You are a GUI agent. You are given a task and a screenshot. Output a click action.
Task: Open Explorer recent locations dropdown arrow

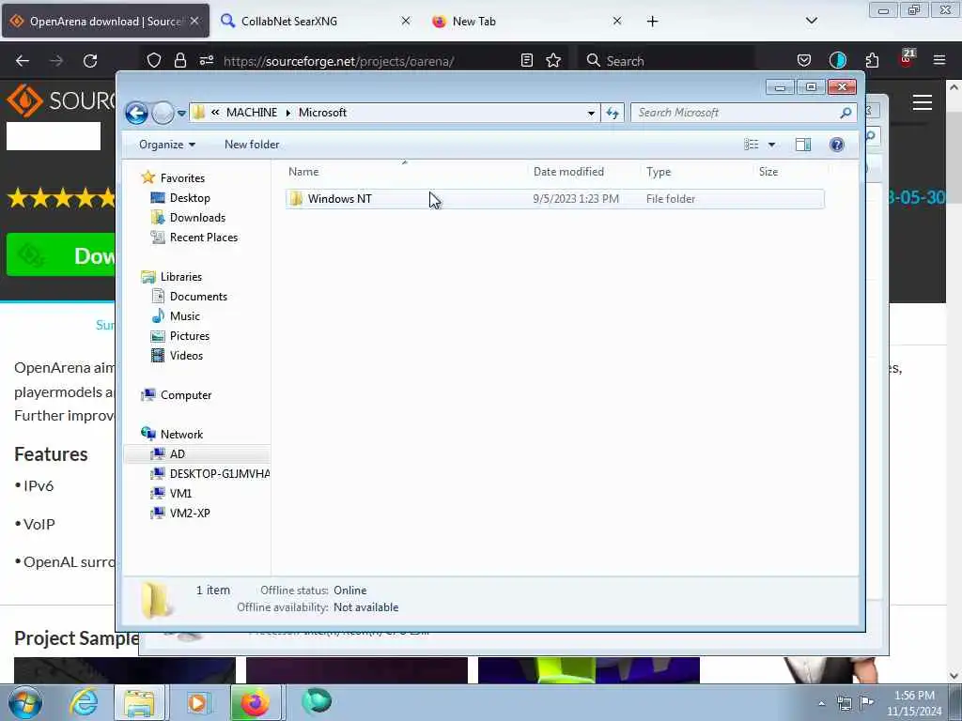point(181,114)
